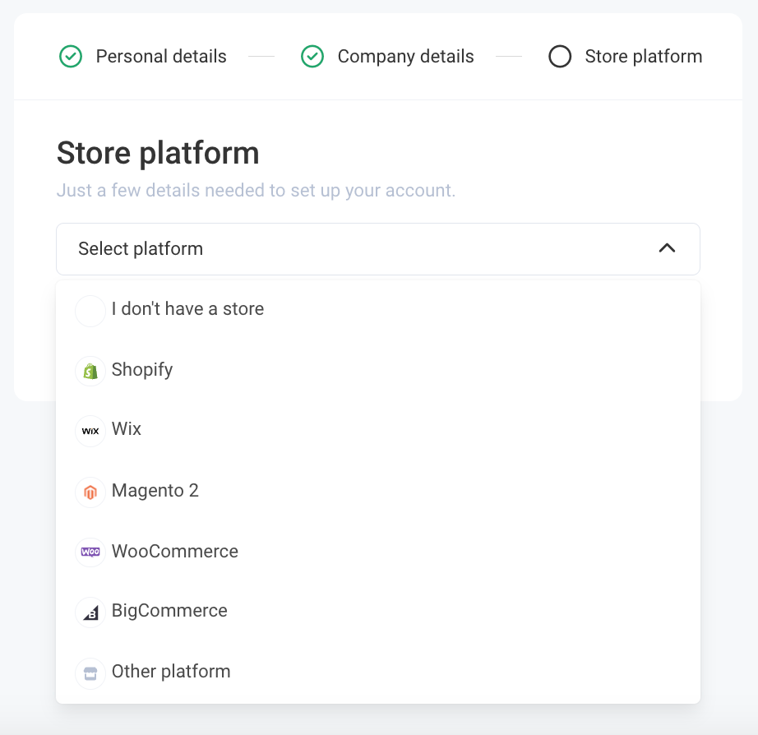This screenshot has width=758, height=735.
Task: Click the BigCommerce triangle logo icon
Action: click(90, 612)
